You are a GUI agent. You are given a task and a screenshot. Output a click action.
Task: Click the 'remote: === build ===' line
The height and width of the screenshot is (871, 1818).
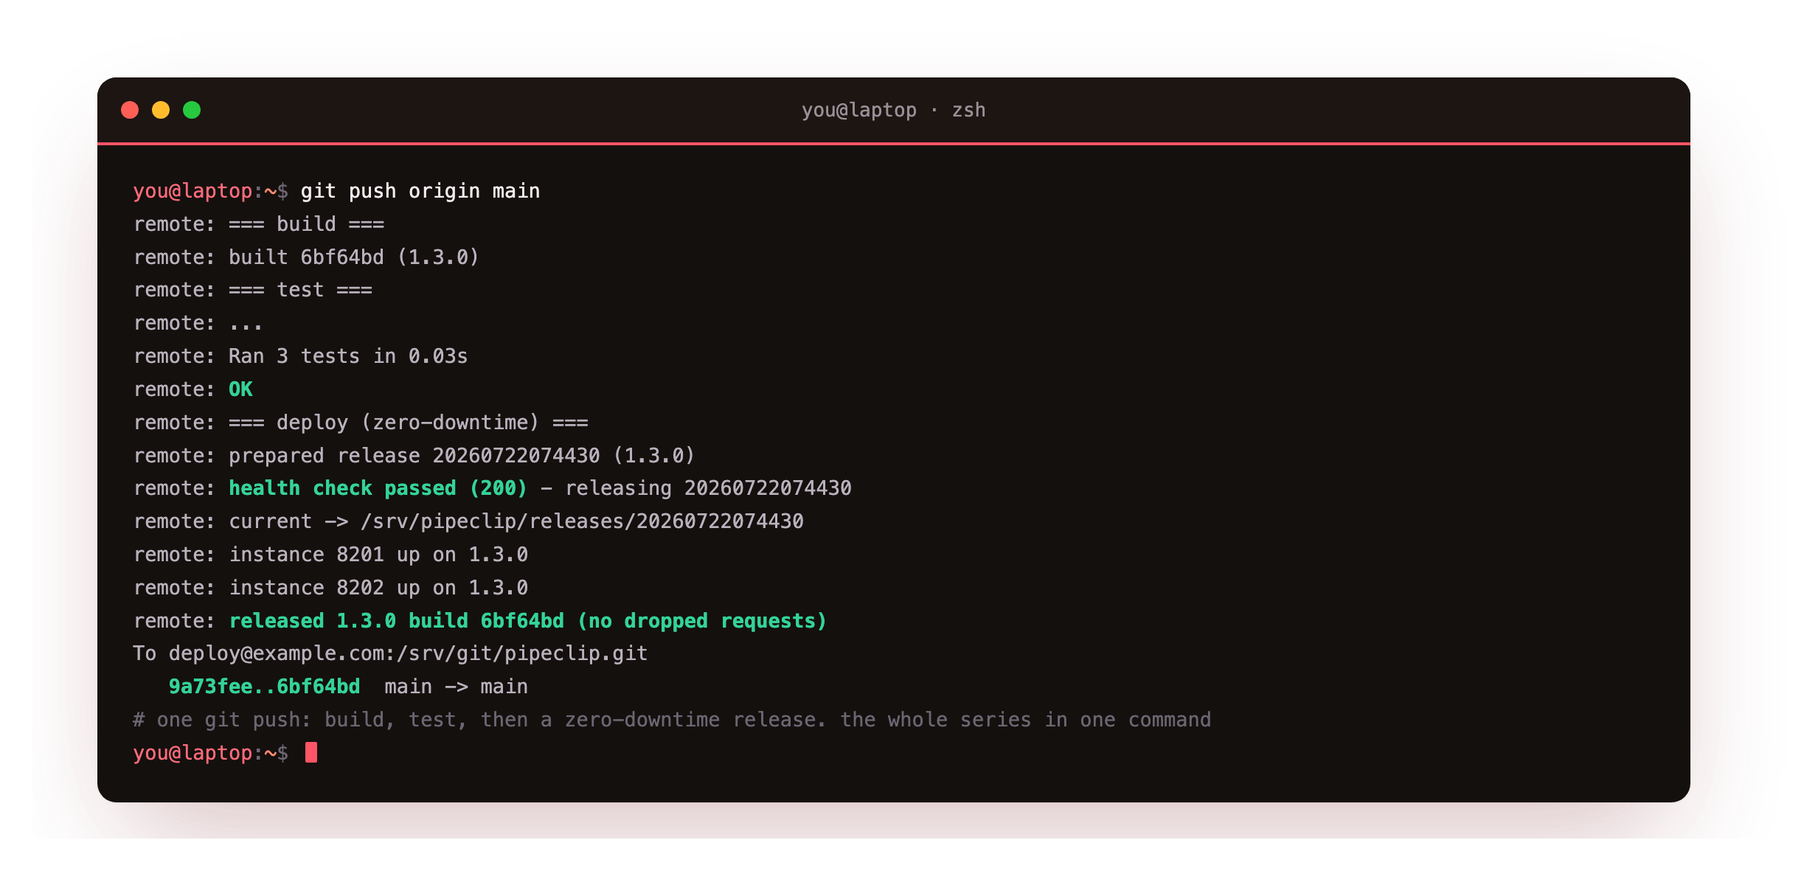[259, 224]
